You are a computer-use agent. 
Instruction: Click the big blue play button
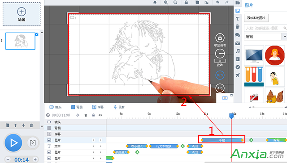coord(13,143)
